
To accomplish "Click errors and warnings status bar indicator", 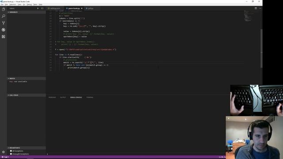I will (x=5, y=157).
